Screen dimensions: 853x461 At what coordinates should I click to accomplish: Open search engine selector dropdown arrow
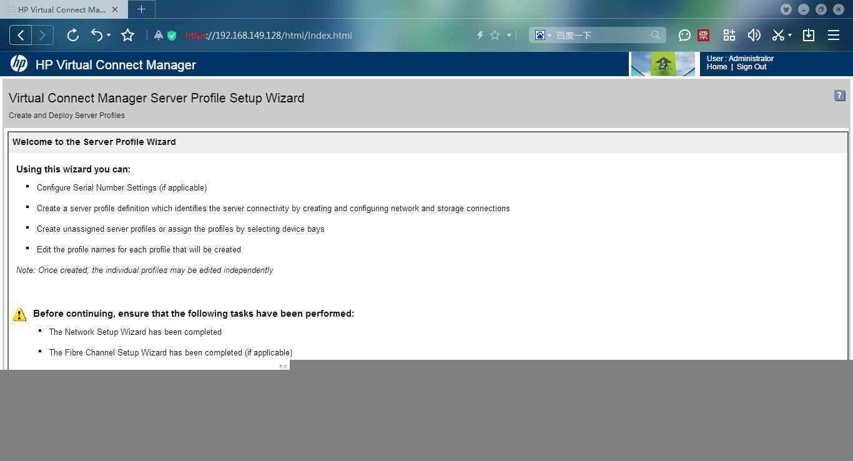click(x=550, y=36)
